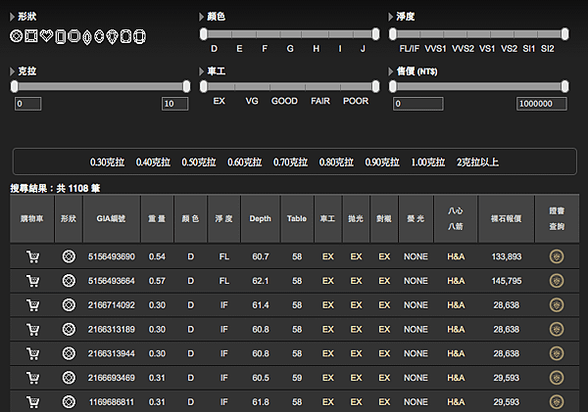
Task: Click price 145,795 in results table
Action: 507,281
